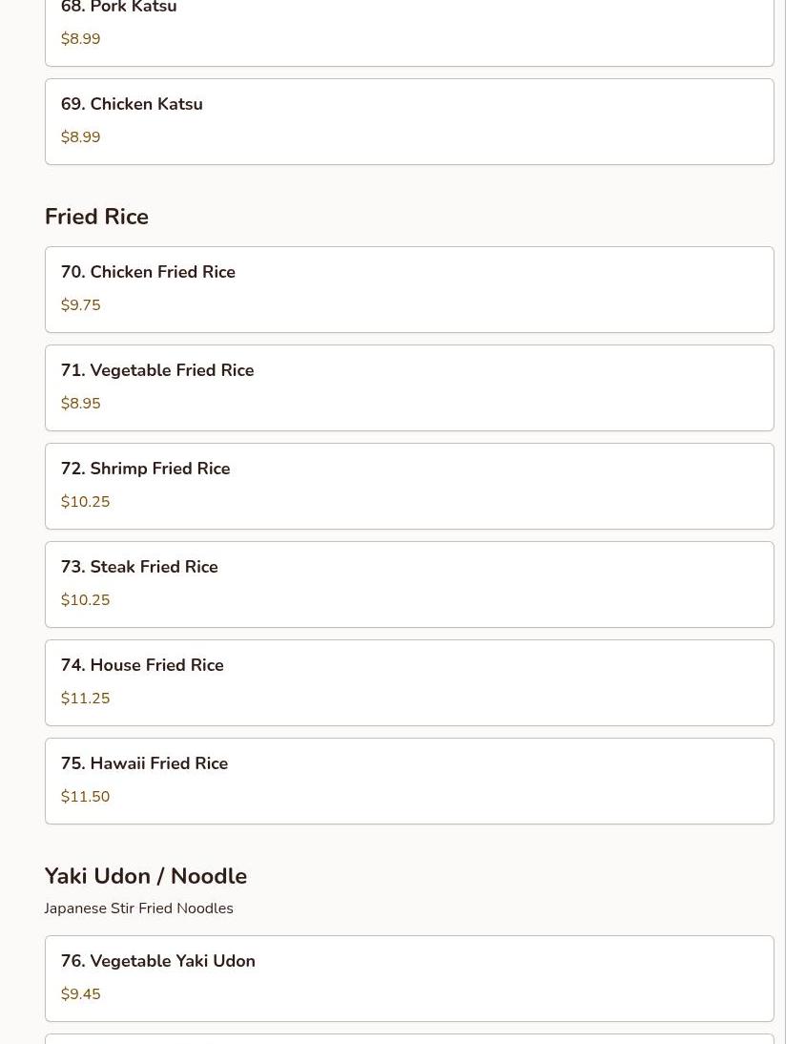Click the price under Steak Fried Rice
Viewport: 805px width, 1044px height.
coord(85,600)
